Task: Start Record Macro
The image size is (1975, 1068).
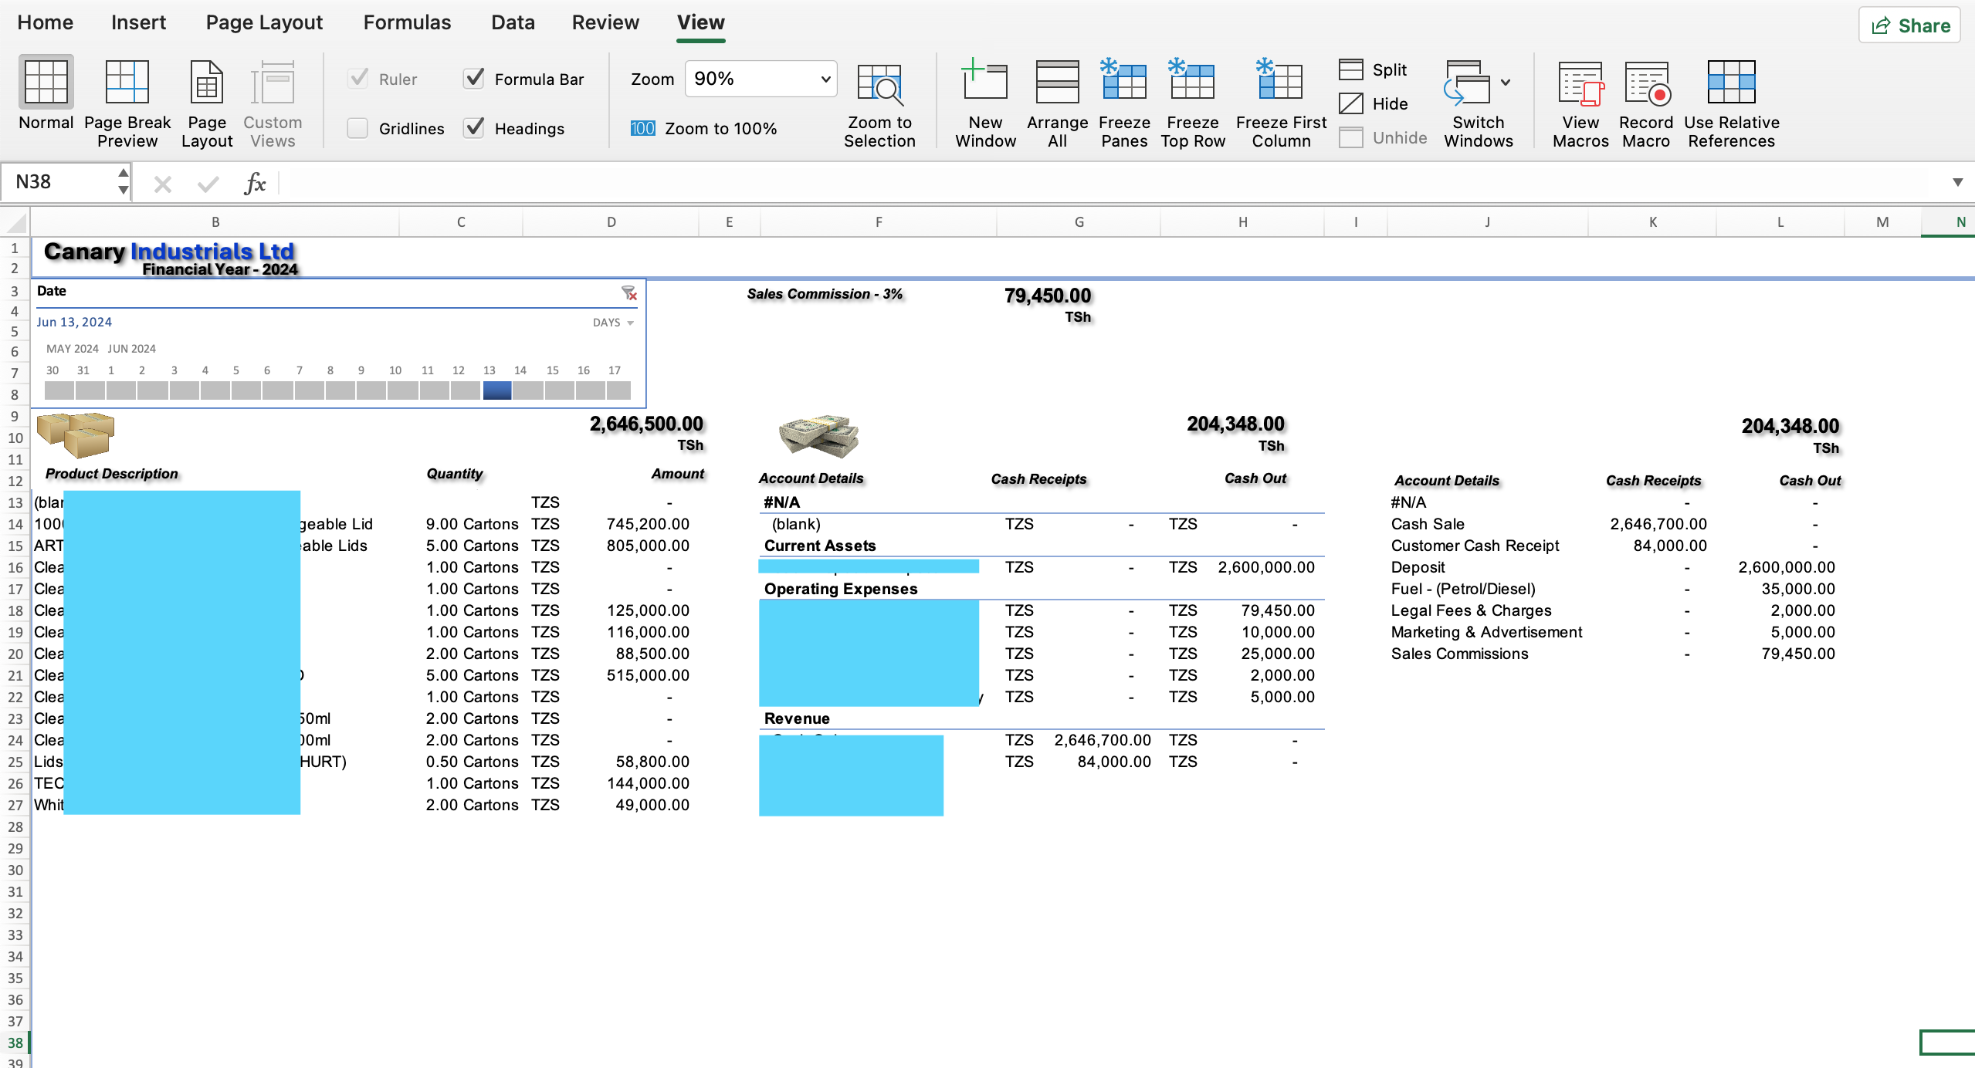Action: [x=1644, y=100]
